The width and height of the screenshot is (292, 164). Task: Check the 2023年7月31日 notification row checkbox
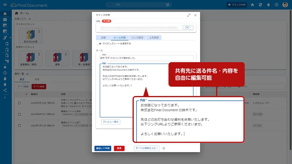point(19,126)
